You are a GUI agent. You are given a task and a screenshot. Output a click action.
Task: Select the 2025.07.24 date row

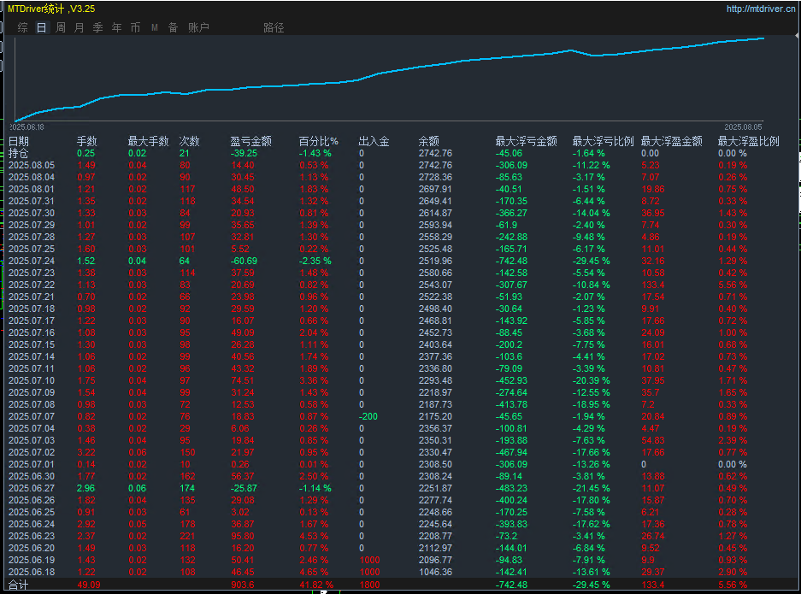click(32, 261)
